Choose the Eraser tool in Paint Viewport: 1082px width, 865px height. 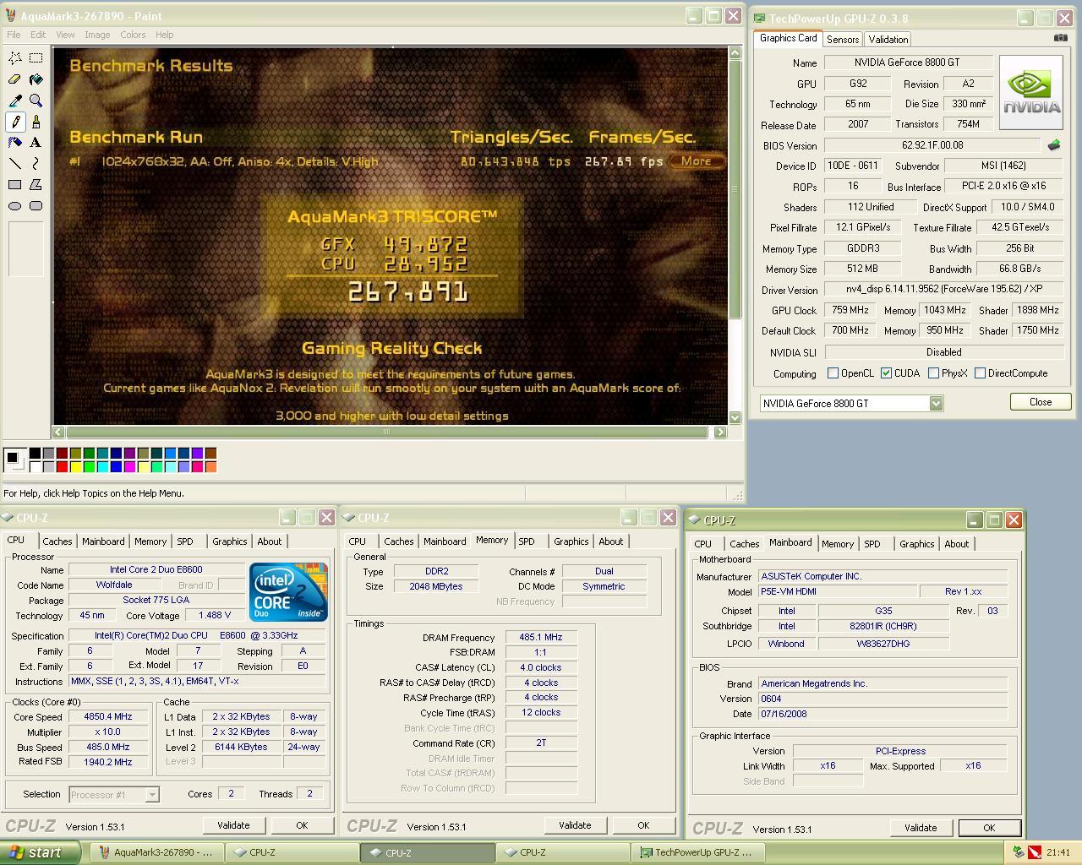[15, 79]
